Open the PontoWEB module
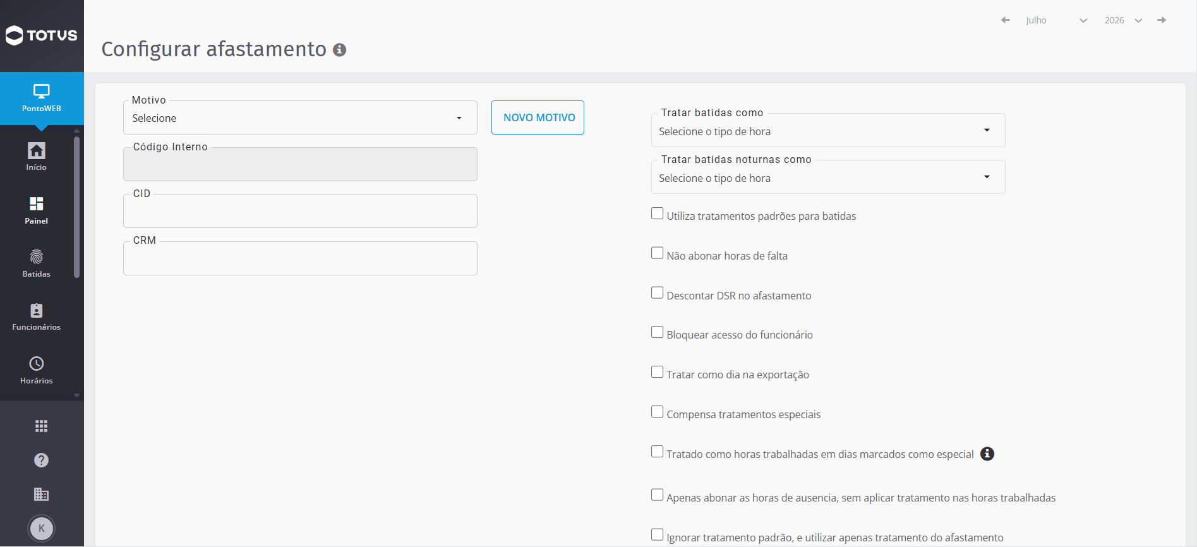The image size is (1197, 547). pos(42,99)
